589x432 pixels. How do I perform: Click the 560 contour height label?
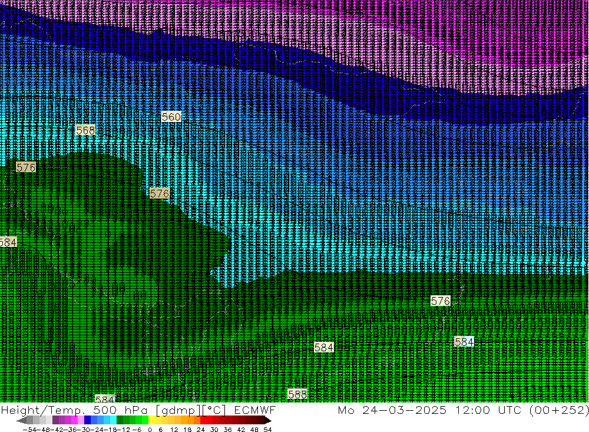tap(171, 117)
